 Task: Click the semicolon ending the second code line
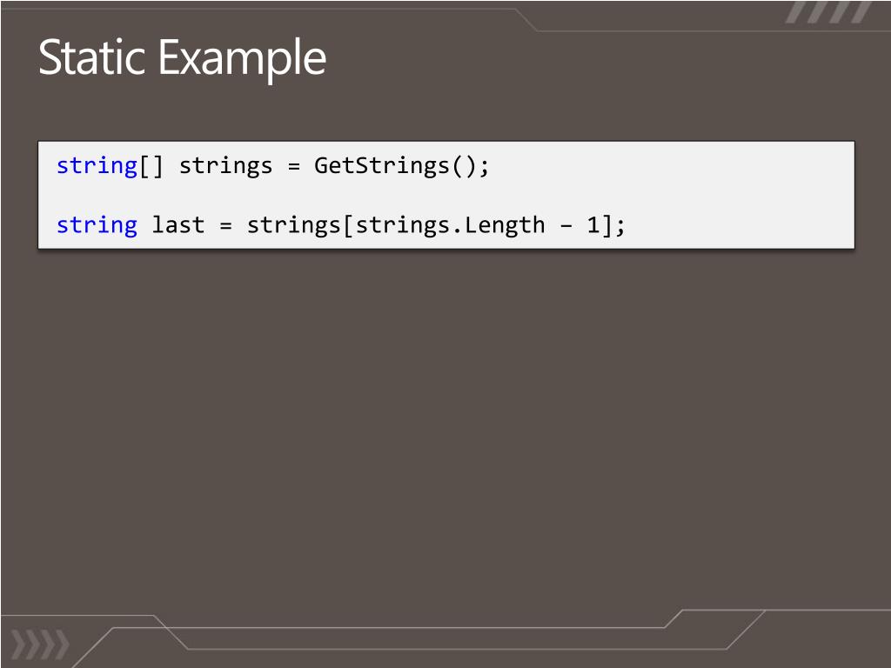click(x=620, y=226)
